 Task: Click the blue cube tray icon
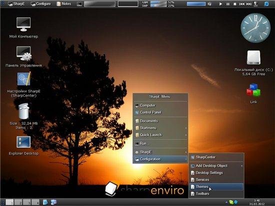pos(236,202)
